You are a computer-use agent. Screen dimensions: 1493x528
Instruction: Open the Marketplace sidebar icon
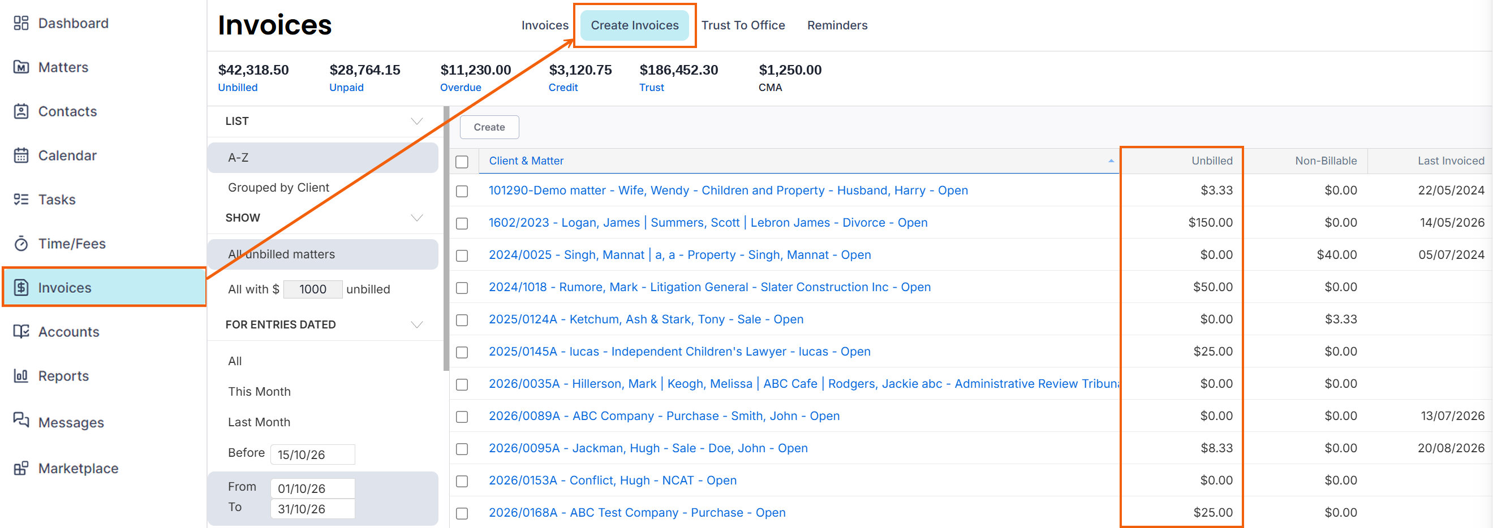click(x=21, y=468)
